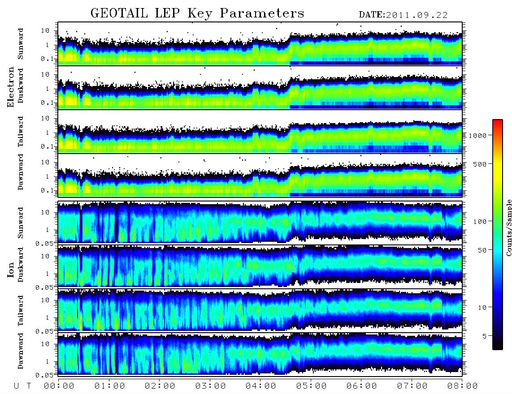Click inside the Ion Dawnward spectrogram

click(260, 355)
